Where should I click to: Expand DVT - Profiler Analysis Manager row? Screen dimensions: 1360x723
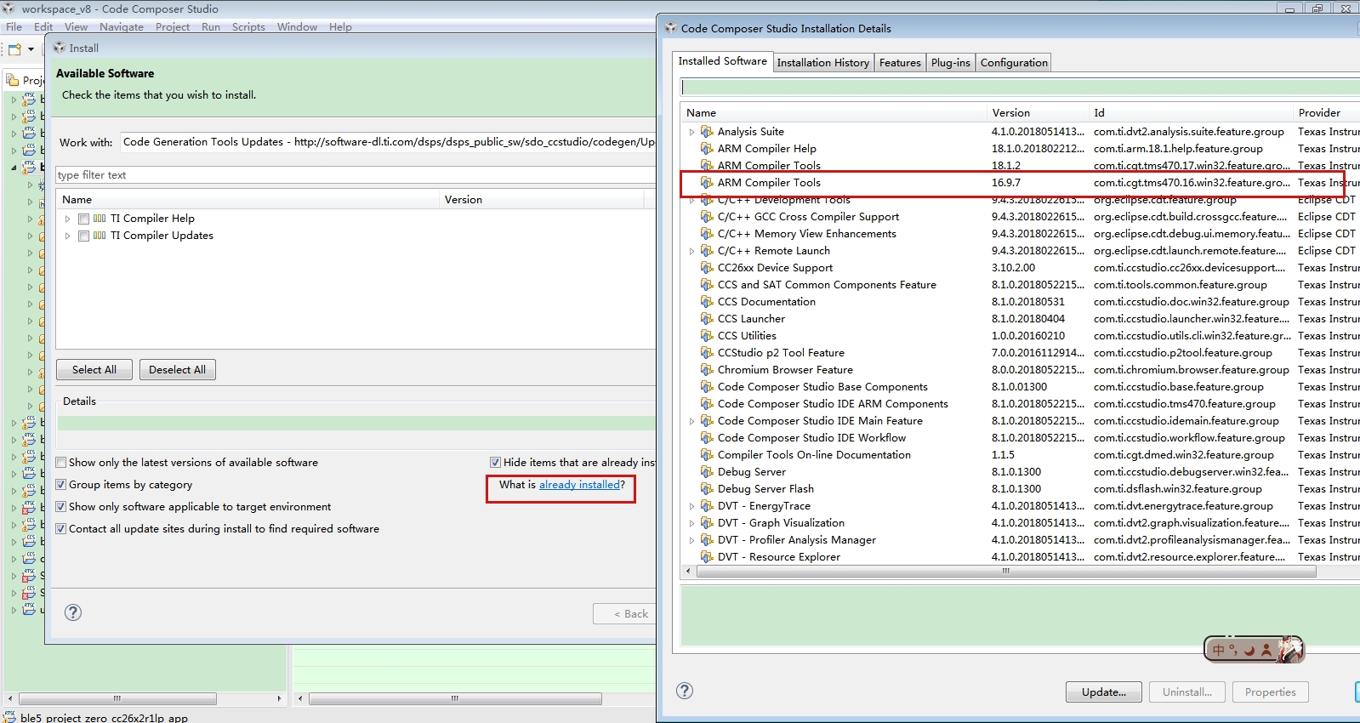691,540
